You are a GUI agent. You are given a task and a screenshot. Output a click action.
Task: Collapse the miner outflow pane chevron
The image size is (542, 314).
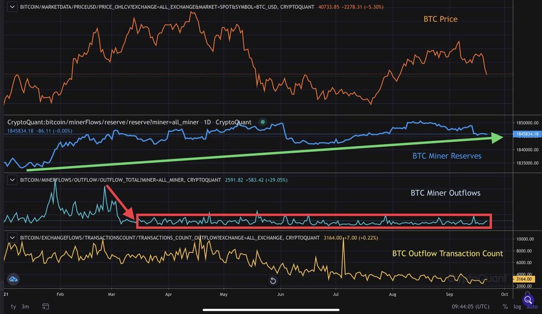12,179
